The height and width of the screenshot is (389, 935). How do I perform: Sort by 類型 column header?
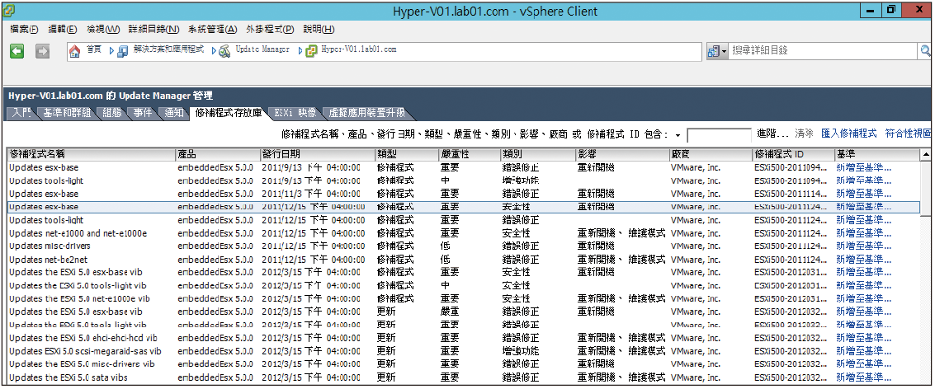click(408, 154)
